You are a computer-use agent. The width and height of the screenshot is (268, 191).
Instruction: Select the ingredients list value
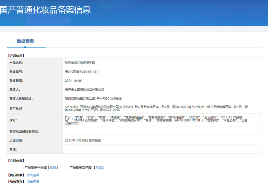point(156,120)
